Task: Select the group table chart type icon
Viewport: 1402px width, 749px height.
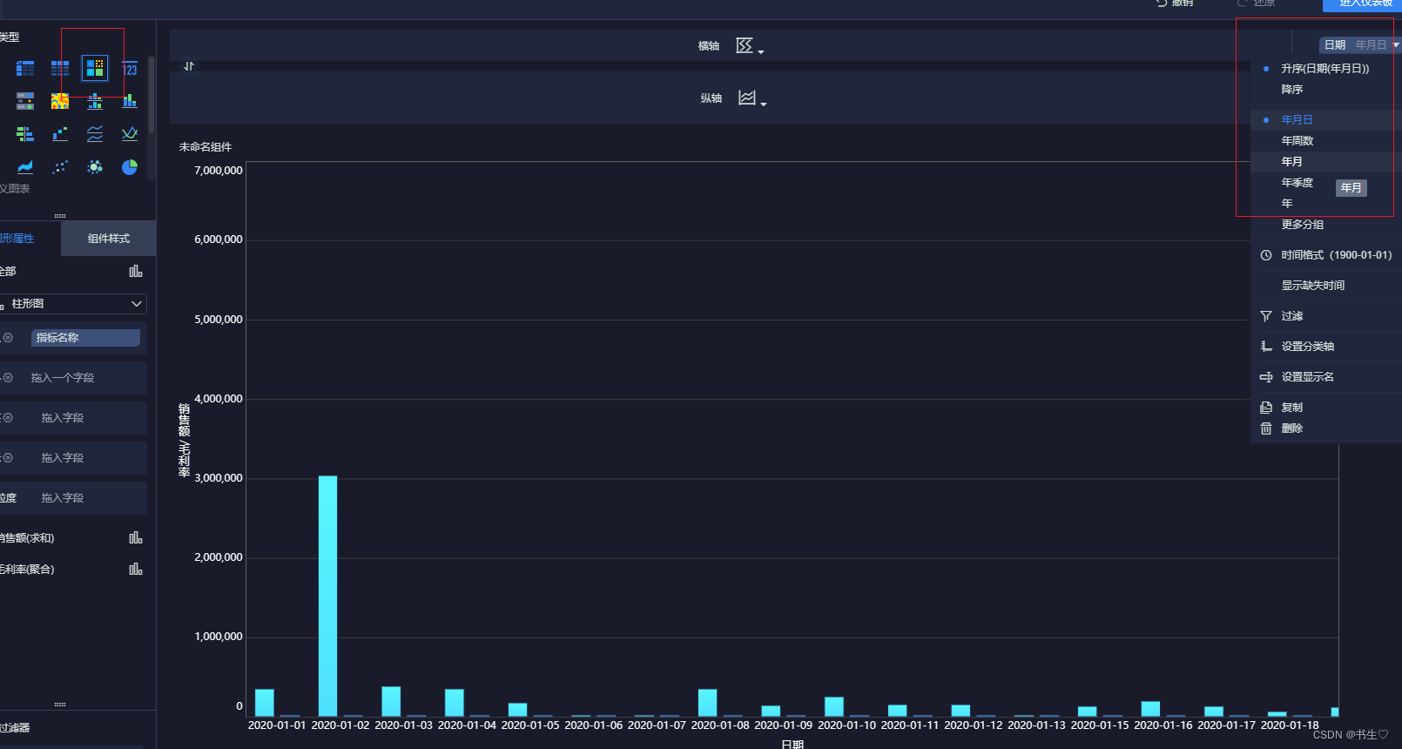Action: click(25, 68)
